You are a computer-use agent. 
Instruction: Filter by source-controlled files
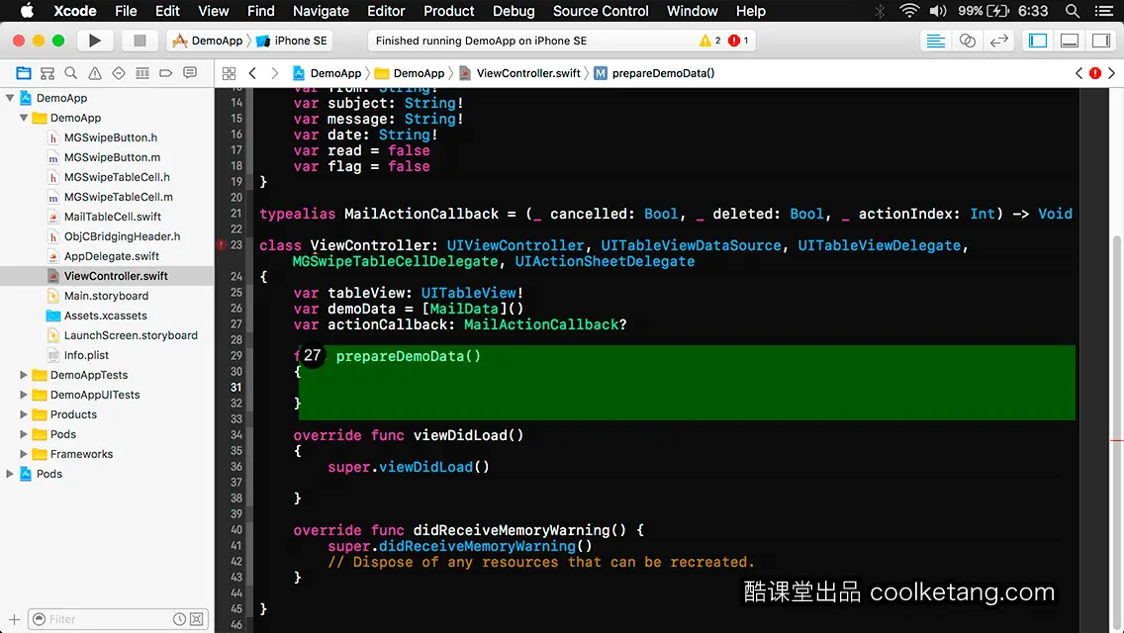click(197, 619)
